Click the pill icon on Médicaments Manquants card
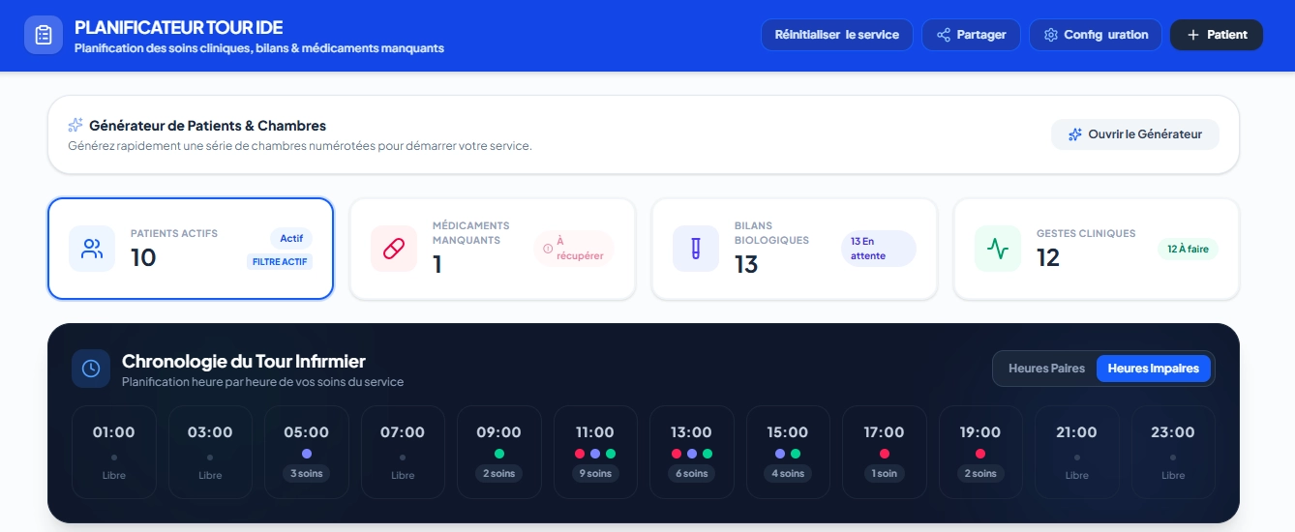 point(394,249)
